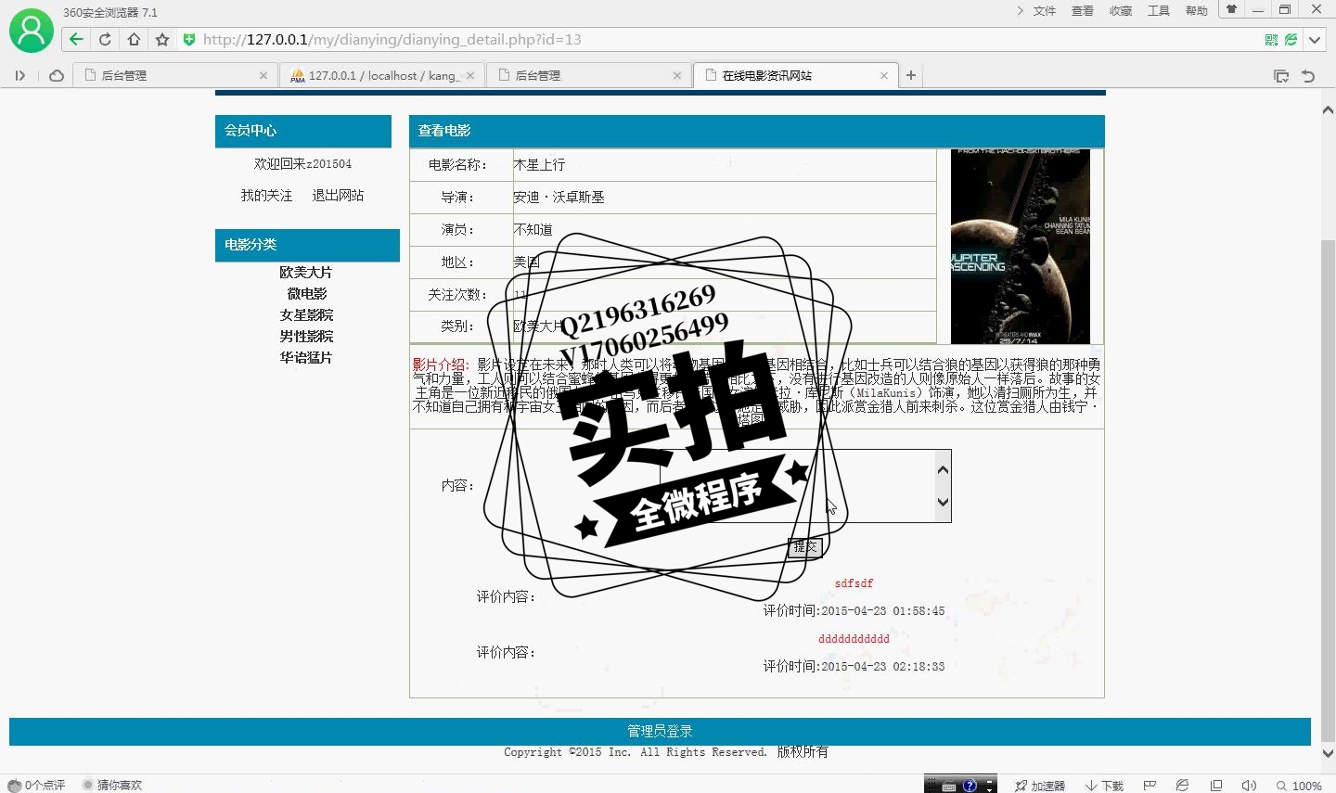Open the 下载 downloads manager

coord(1105,786)
